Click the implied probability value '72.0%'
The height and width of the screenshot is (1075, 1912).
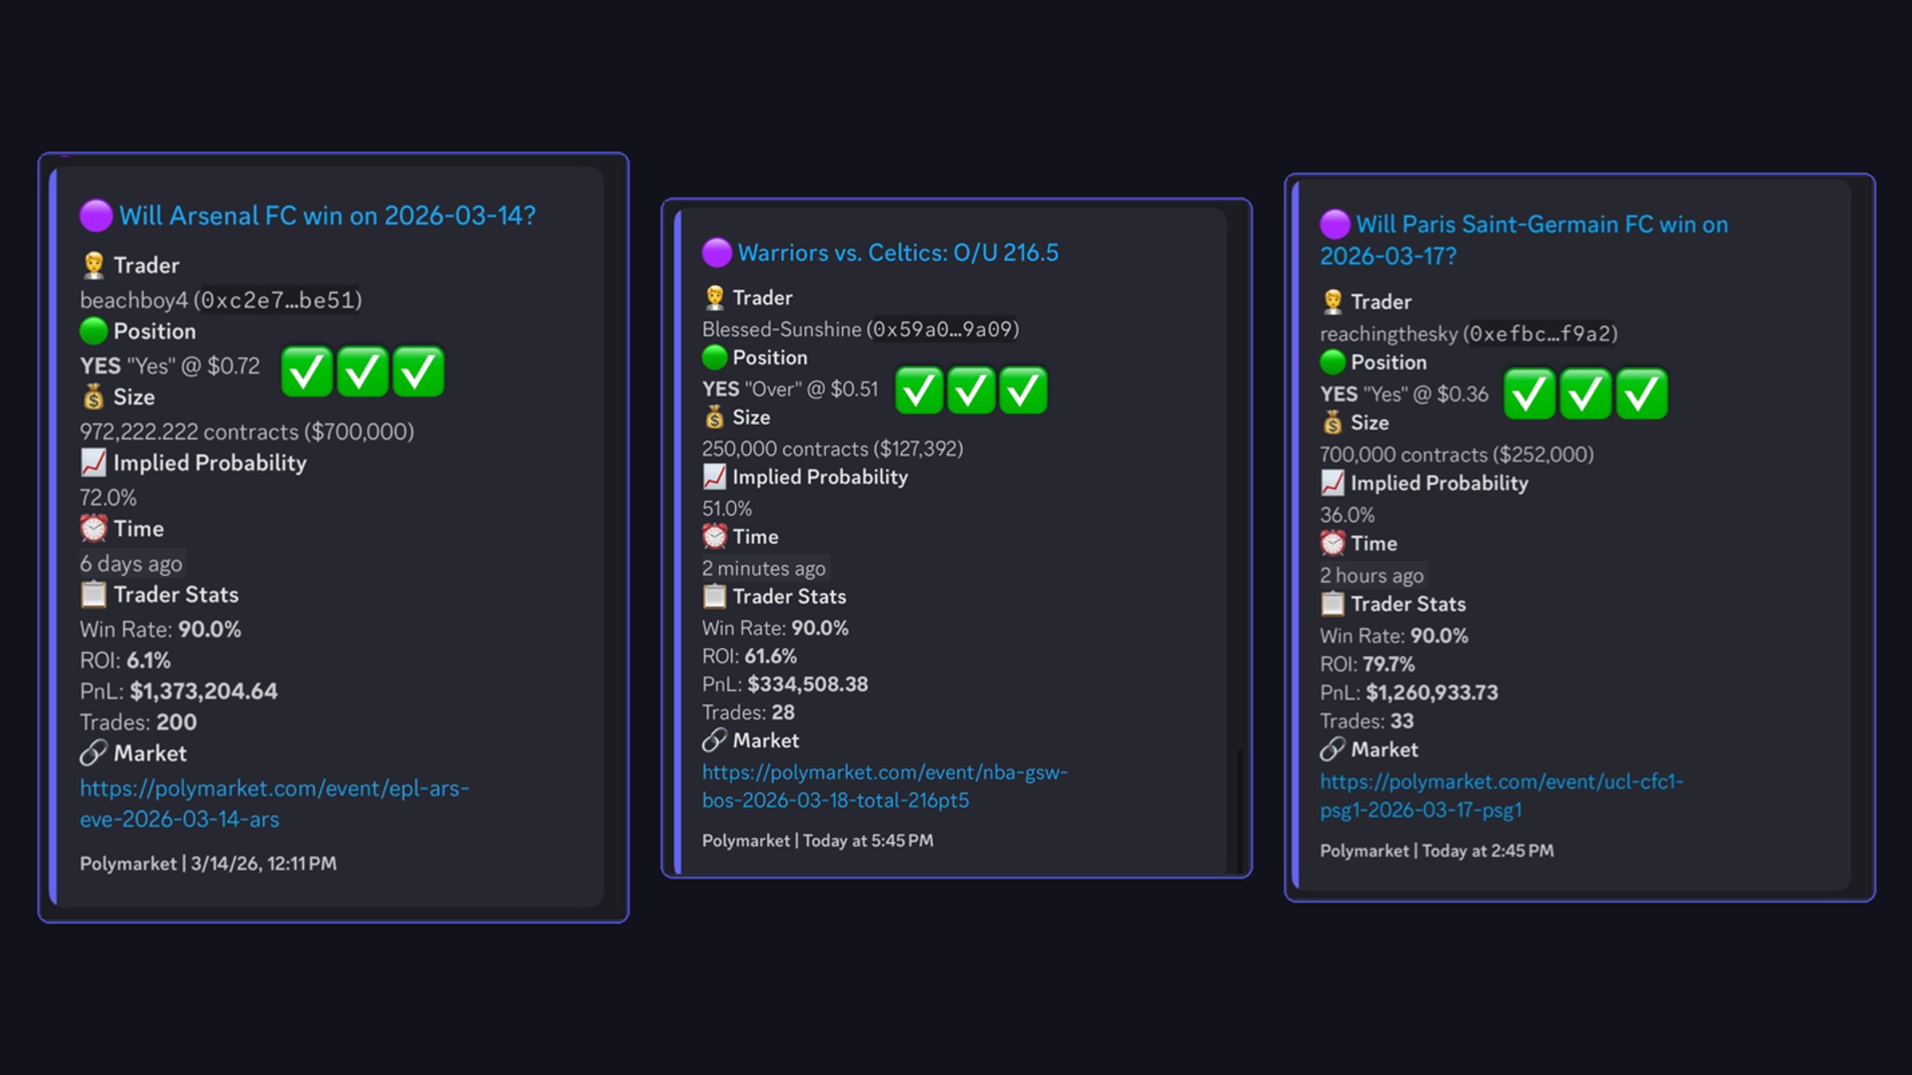[x=108, y=498]
